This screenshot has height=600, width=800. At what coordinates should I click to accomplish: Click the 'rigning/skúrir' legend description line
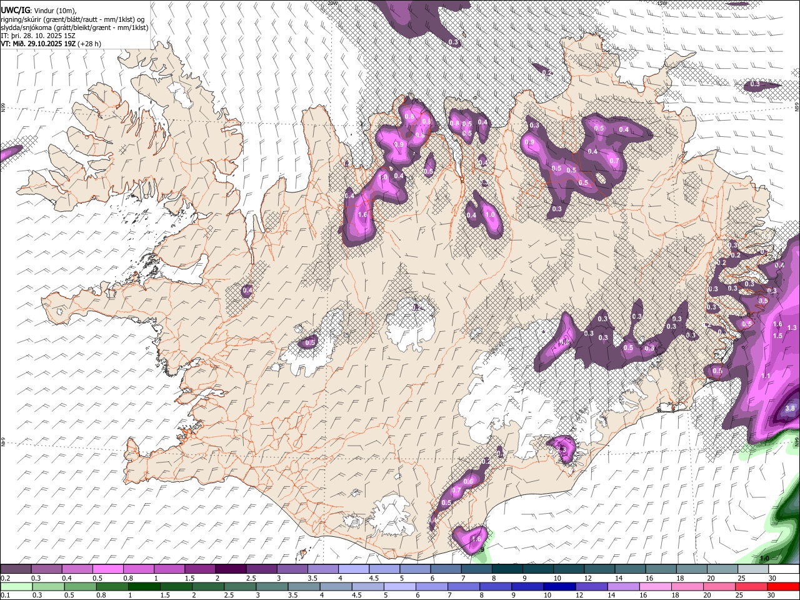coord(72,19)
